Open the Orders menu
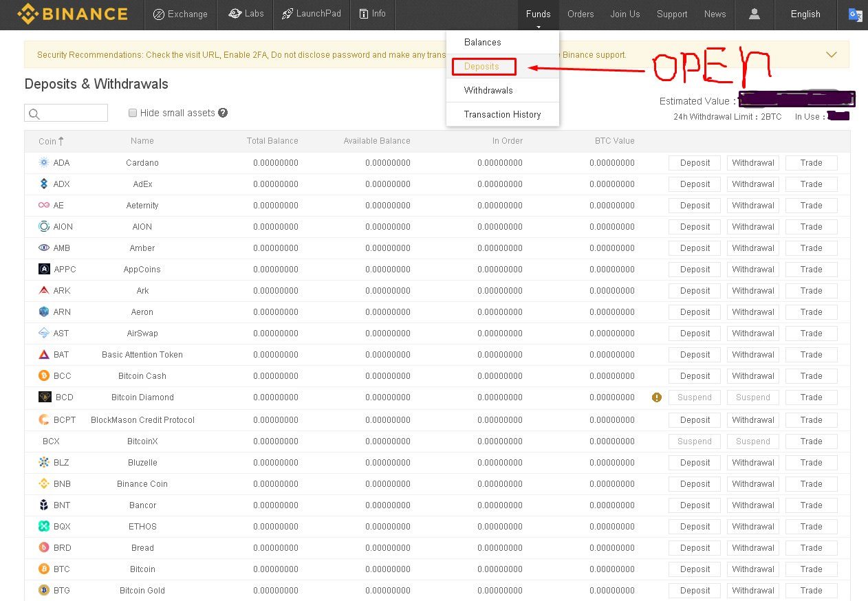This screenshot has width=868, height=601. (x=581, y=14)
